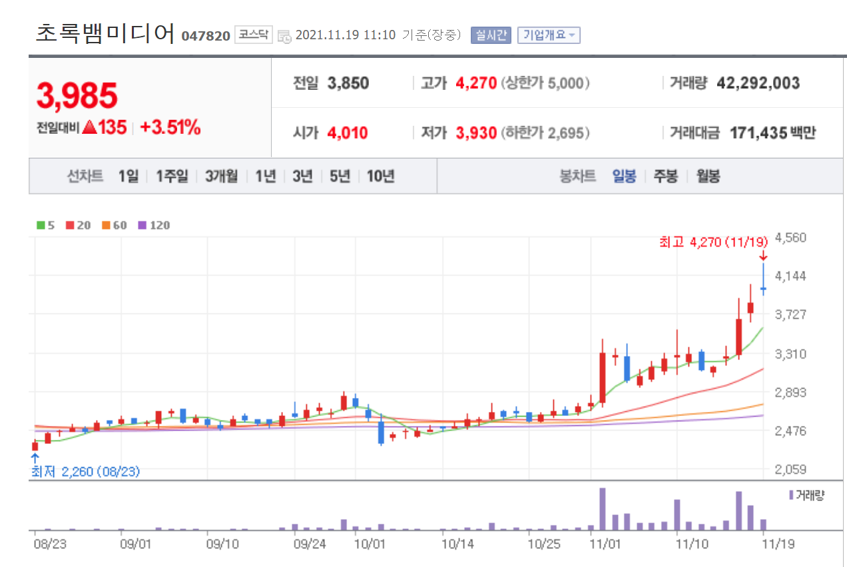
Task: Select the 1년 line chart tab
Action: tap(265, 176)
